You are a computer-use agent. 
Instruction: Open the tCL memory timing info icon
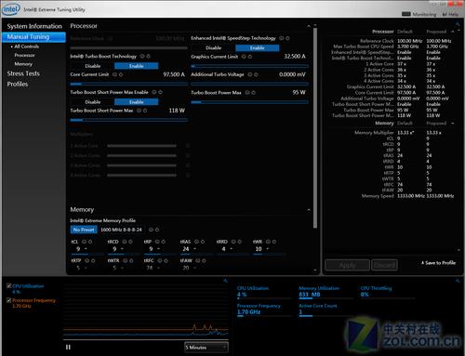pos(84,242)
